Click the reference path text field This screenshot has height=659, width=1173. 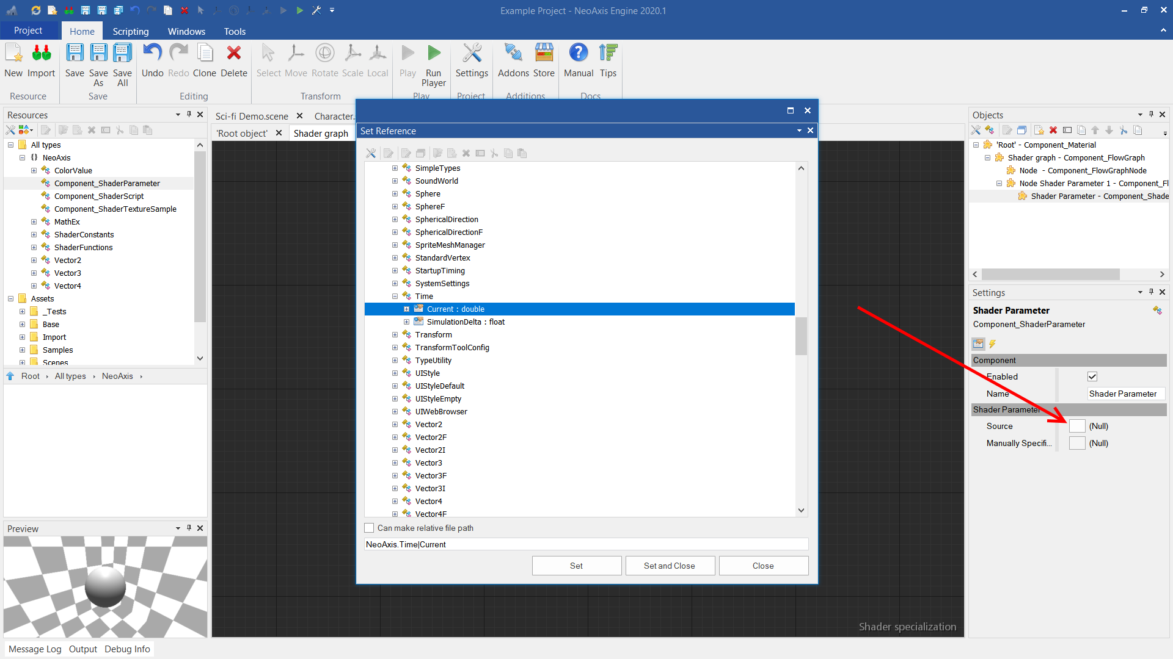tap(586, 545)
